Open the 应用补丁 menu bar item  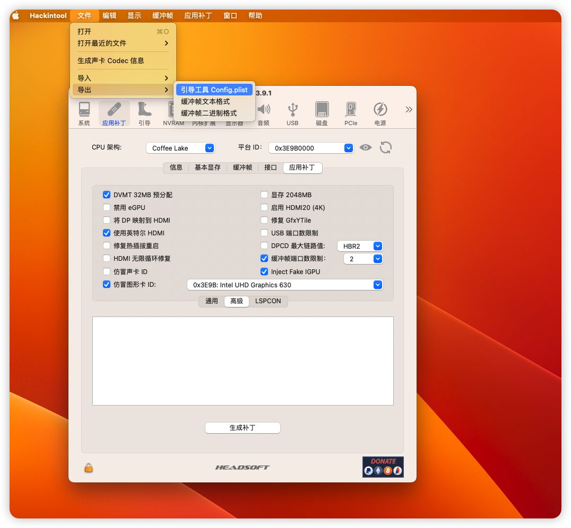click(198, 16)
